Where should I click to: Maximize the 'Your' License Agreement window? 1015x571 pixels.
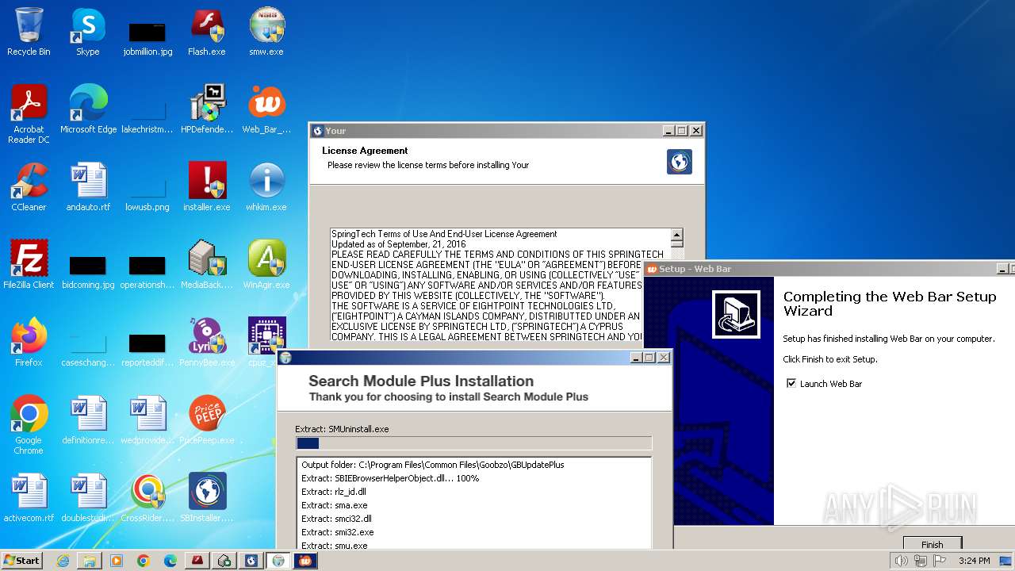(682, 131)
